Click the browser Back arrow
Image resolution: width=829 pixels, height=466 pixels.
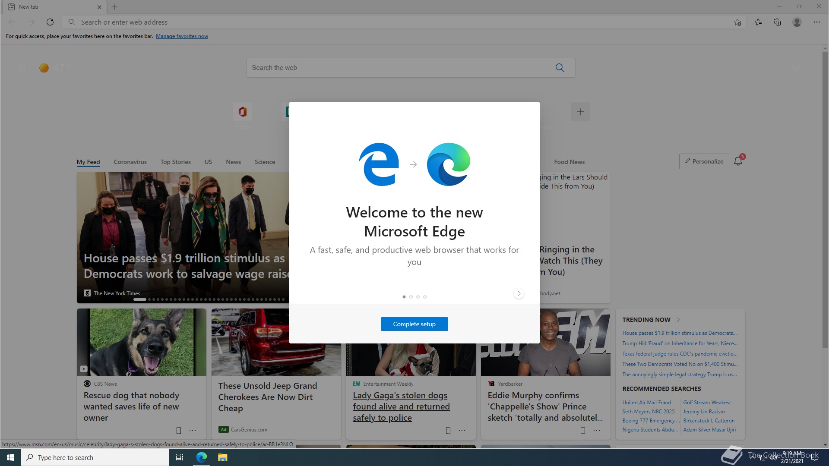[12, 22]
